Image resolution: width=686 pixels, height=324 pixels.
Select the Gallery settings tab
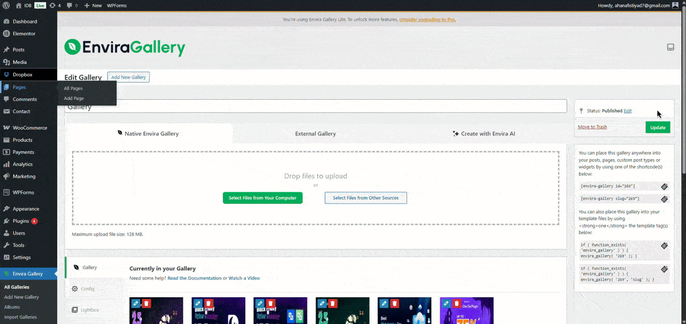tap(94, 267)
